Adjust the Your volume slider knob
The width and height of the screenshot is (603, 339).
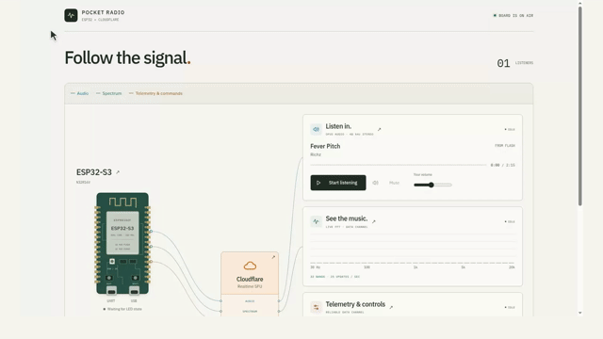[x=432, y=185]
